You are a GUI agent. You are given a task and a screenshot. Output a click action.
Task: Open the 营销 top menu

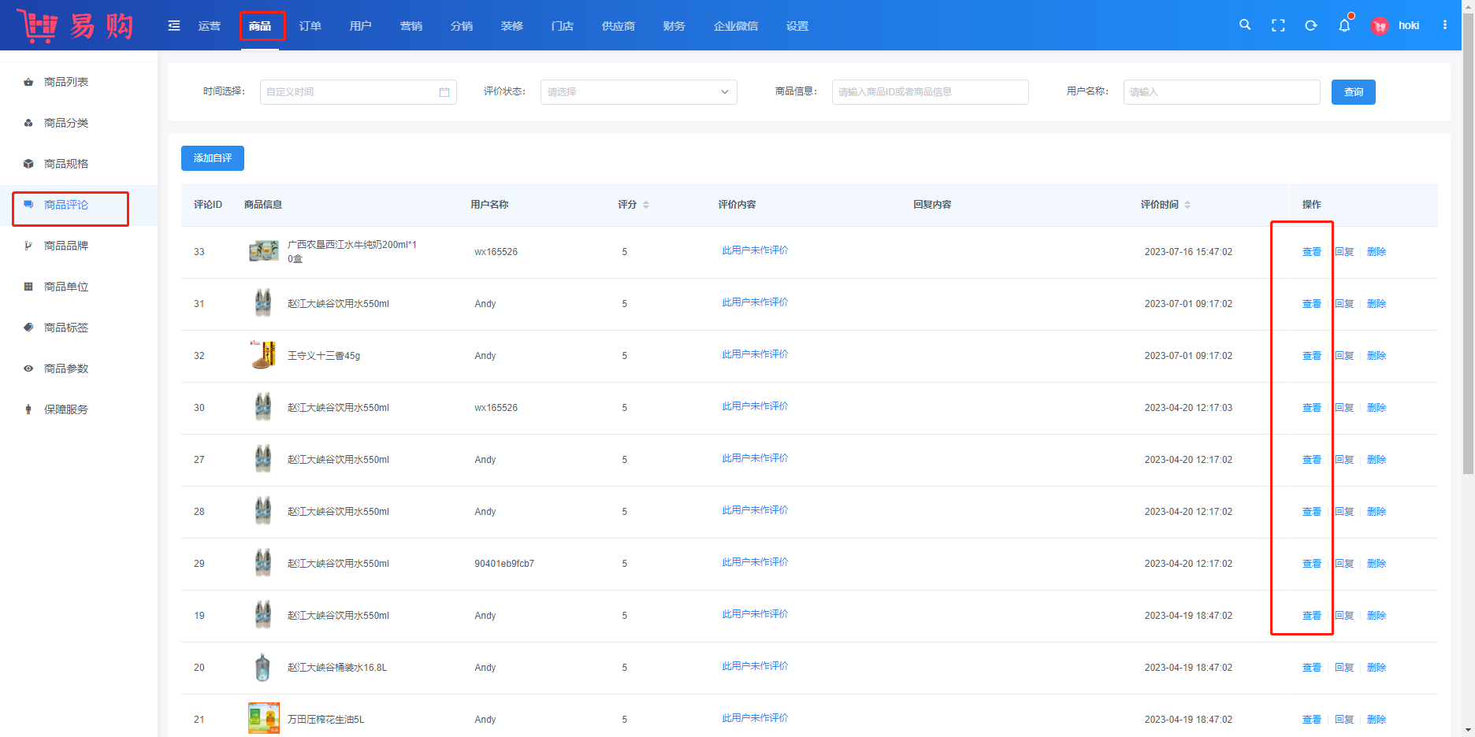coord(411,26)
